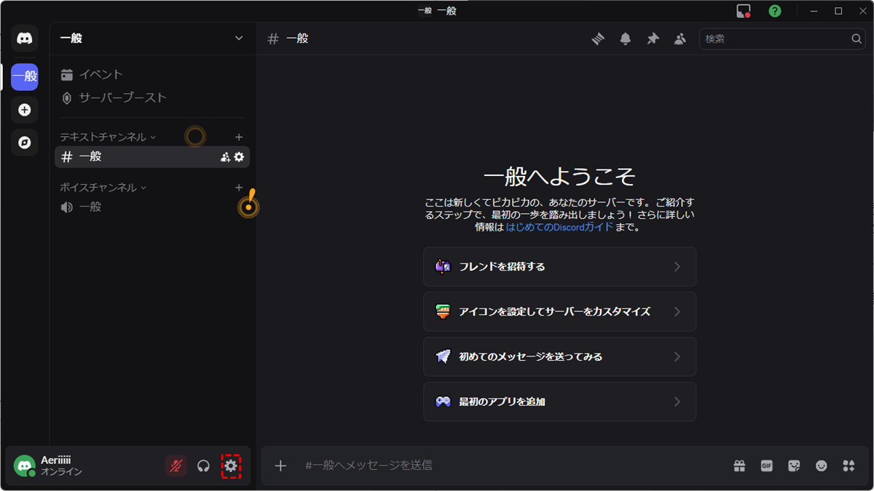This screenshot has height=491, width=874.
Task: Show pinned messages
Action: [653, 39]
